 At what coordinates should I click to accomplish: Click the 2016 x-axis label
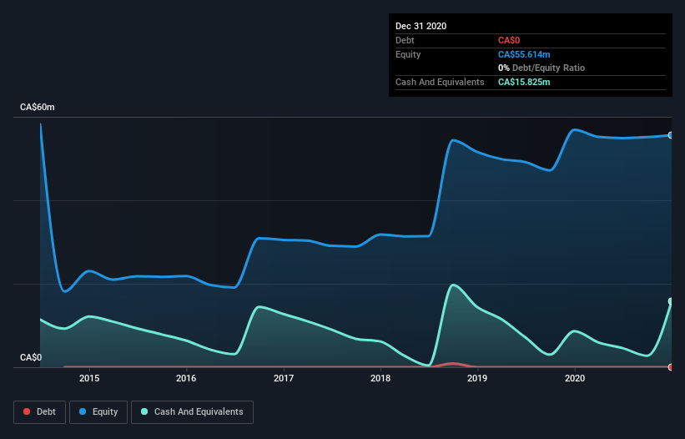186,378
